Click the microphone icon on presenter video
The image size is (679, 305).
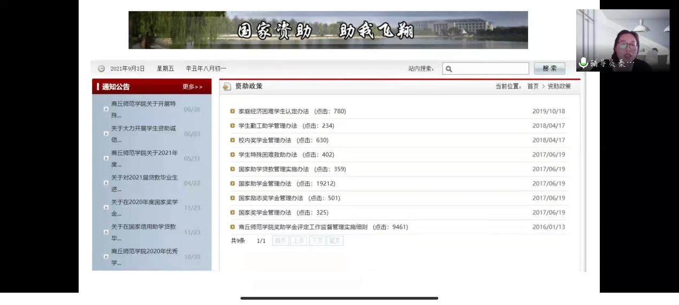coord(583,63)
